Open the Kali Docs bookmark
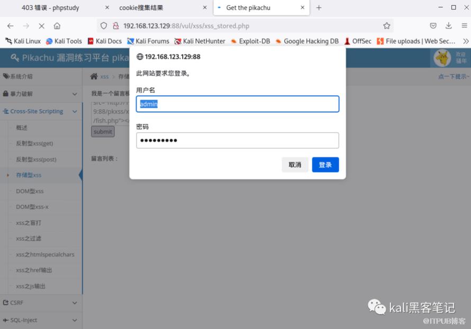The width and height of the screenshot is (471, 329). (x=105, y=41)
